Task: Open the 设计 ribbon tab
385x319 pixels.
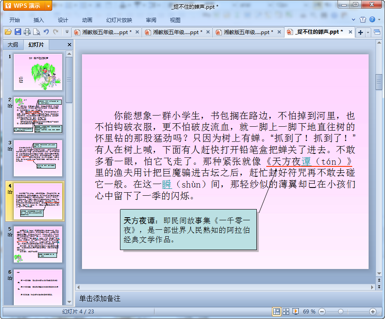Action: tap(63, 20)
